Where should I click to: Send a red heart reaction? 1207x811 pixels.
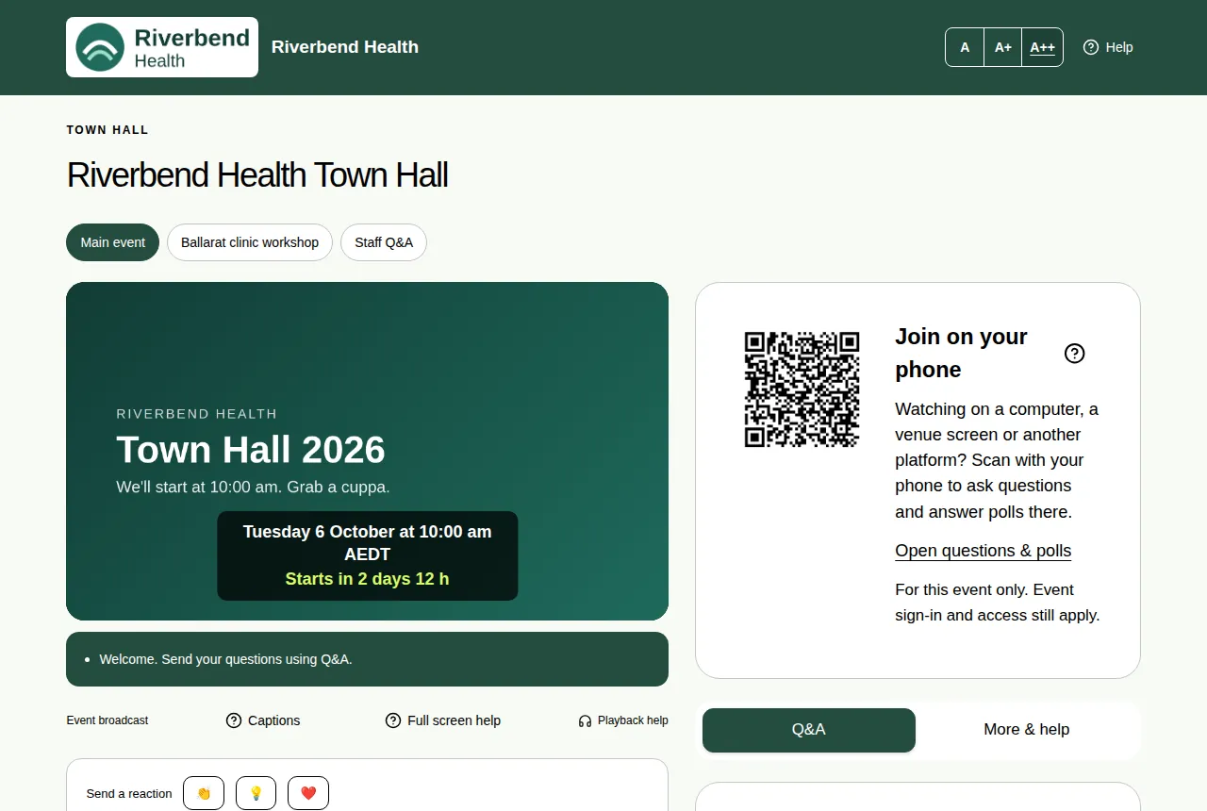(308, 793)
